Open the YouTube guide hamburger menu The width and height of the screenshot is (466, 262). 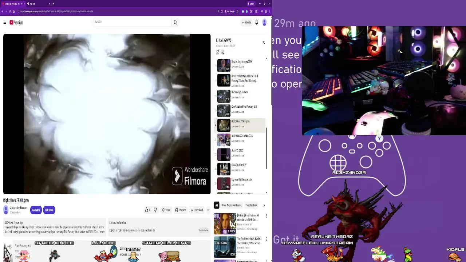click(x=4, y=22)
